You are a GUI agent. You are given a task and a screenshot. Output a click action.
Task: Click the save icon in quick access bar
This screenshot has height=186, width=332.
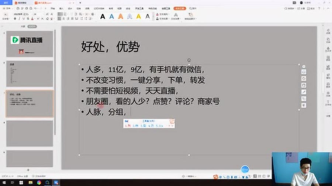18,8
